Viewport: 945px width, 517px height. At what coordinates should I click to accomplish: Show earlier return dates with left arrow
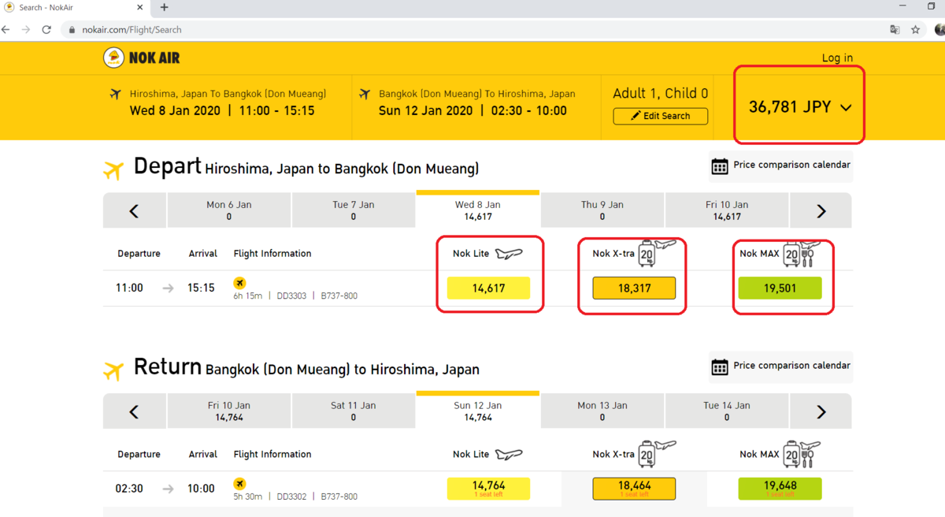tap(134, 411)
